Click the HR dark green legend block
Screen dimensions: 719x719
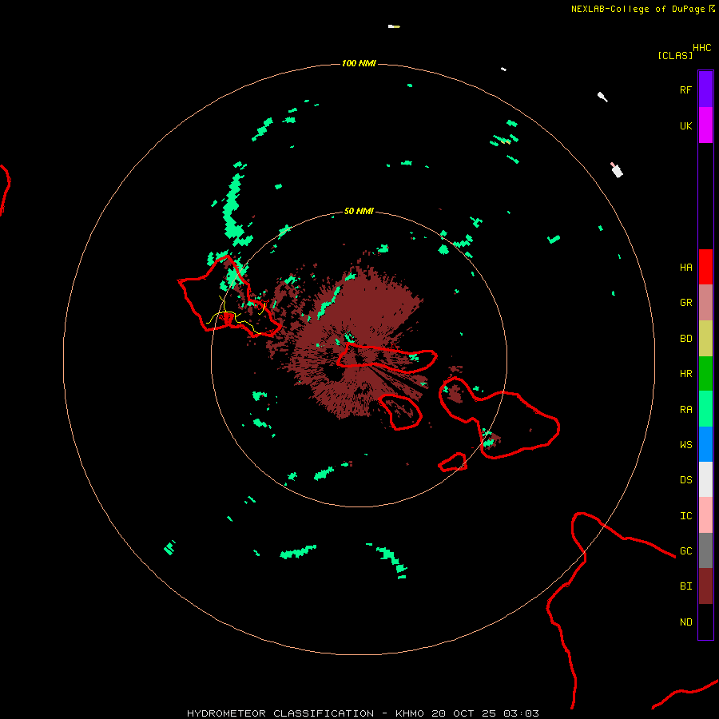click(x=705, y=374)
